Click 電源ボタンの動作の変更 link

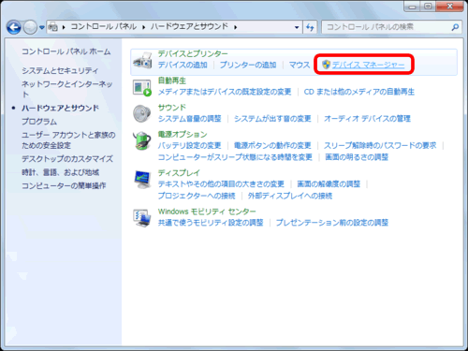click(272, 145)
